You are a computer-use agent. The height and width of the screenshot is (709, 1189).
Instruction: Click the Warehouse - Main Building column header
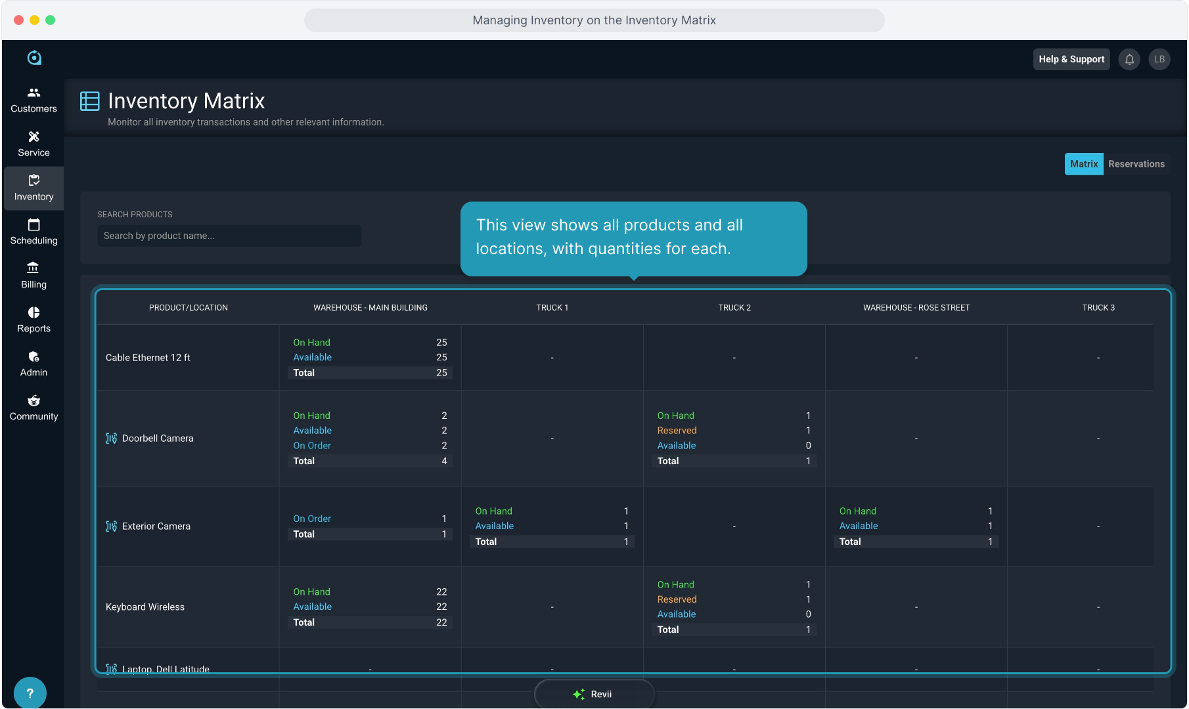[370, 308]
